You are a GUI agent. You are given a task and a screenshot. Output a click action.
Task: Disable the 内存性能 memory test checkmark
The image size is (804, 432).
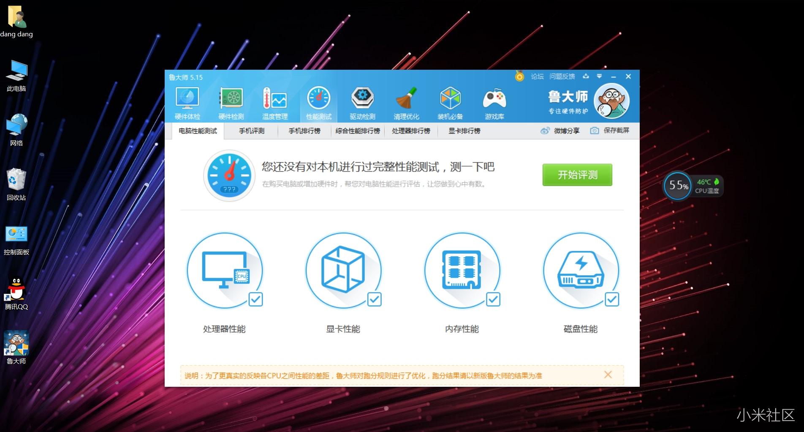click(x=493, y=300)
